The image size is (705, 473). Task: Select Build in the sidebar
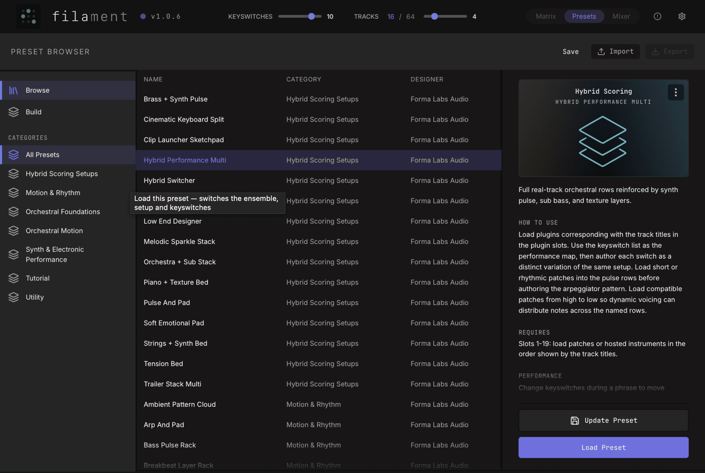[68, 112]
